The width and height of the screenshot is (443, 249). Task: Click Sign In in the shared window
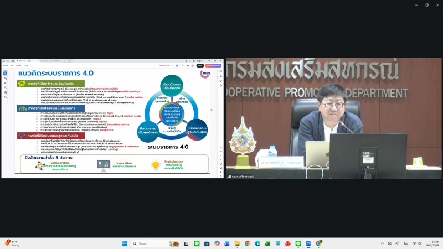point(200,61)
